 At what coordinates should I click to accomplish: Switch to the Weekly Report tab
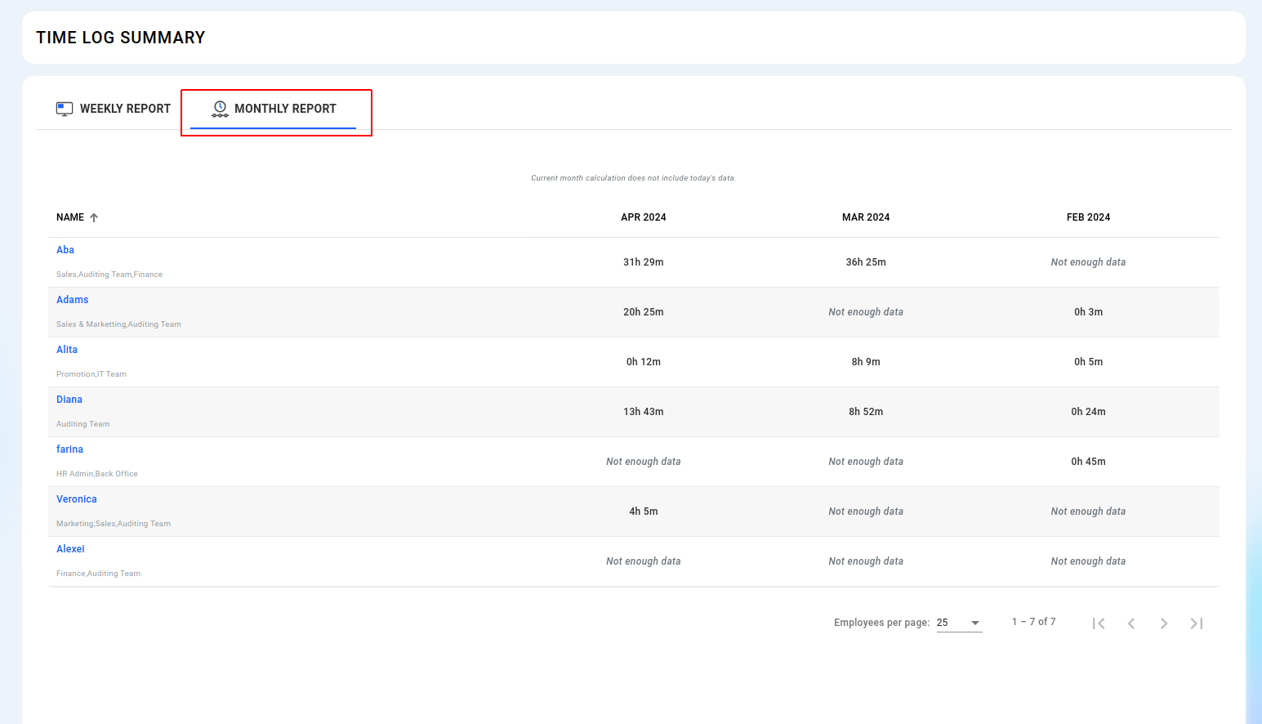click(x=114, y=109)
